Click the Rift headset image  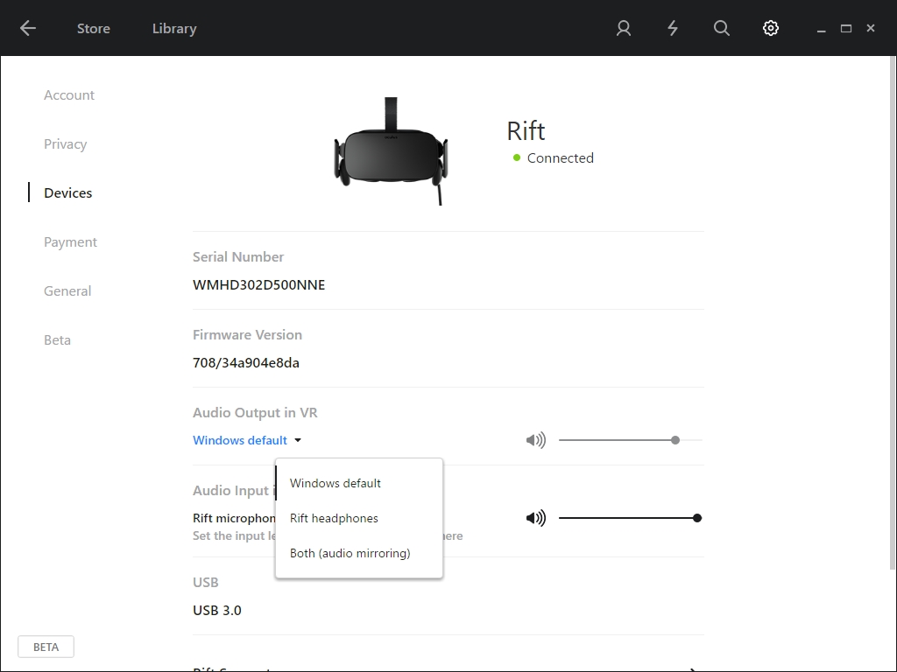coord(391,150)
